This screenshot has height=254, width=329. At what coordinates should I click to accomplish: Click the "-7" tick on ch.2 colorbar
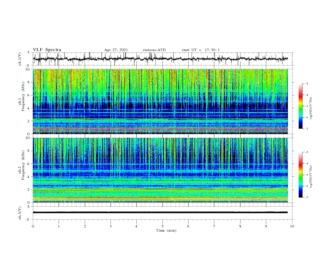coord(306,197)
